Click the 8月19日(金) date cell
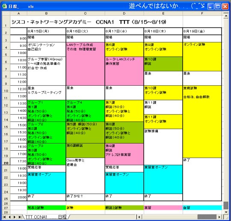 pos(202,31)
